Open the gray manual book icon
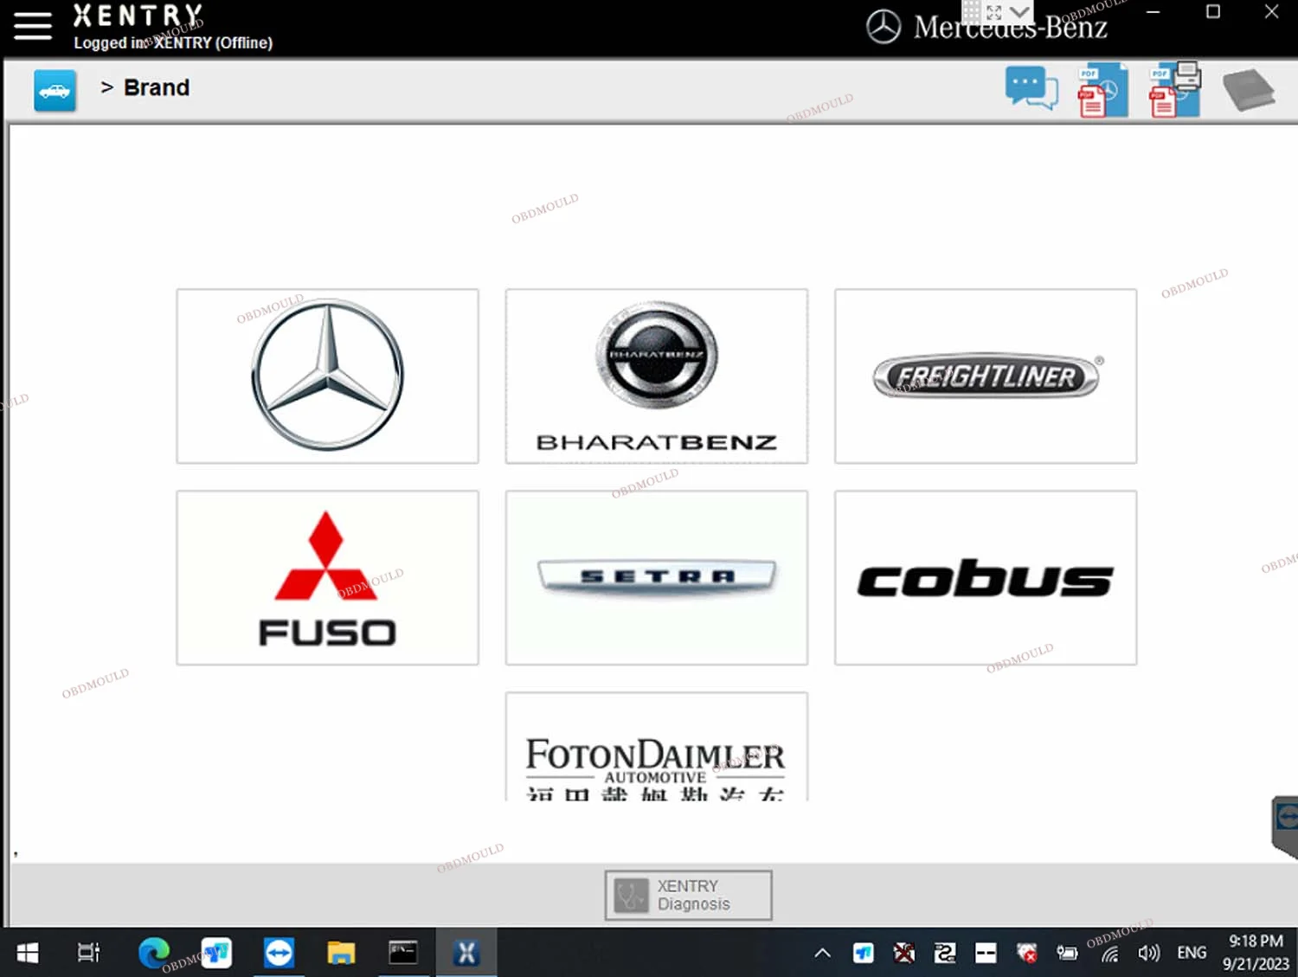1298x977 pixels. (1247, 90)
